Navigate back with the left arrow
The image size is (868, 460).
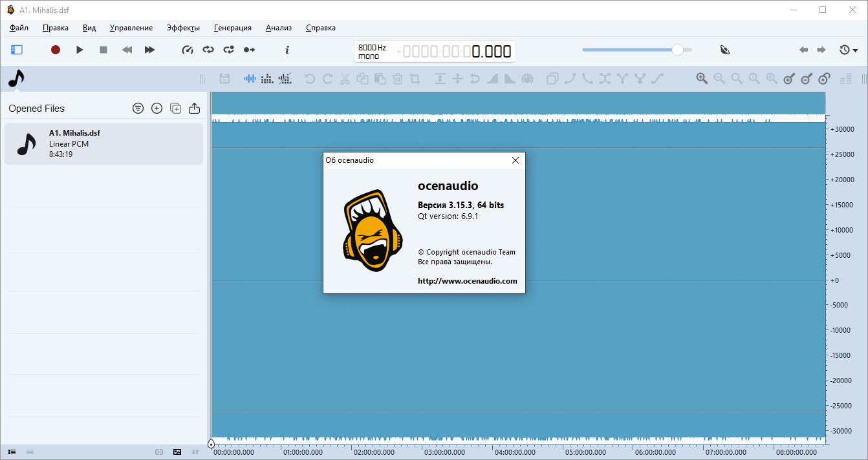803,50
